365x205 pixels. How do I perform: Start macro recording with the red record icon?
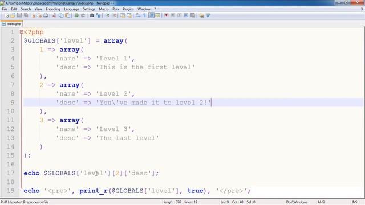(x=166, y=15)
